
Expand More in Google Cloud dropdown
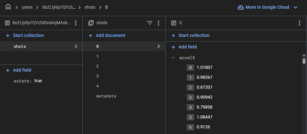[296, 7]
